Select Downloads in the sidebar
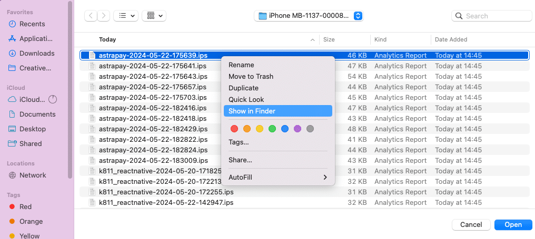Image resolution: width=535 pixels, height=239 pixels. [37, 53]
